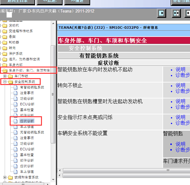190x185 pixels.
Task: Select the 悬架 folder icon
Action: click(x=5, y=37)
